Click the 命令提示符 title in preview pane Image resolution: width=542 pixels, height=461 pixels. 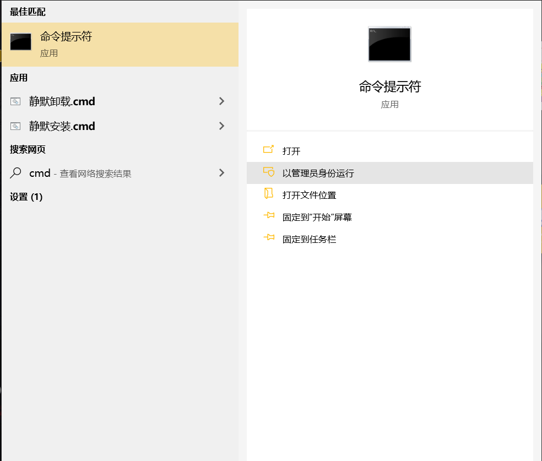[x=390, y=86]
